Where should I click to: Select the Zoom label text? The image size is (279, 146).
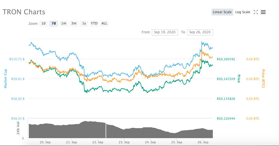click(33, 24)
